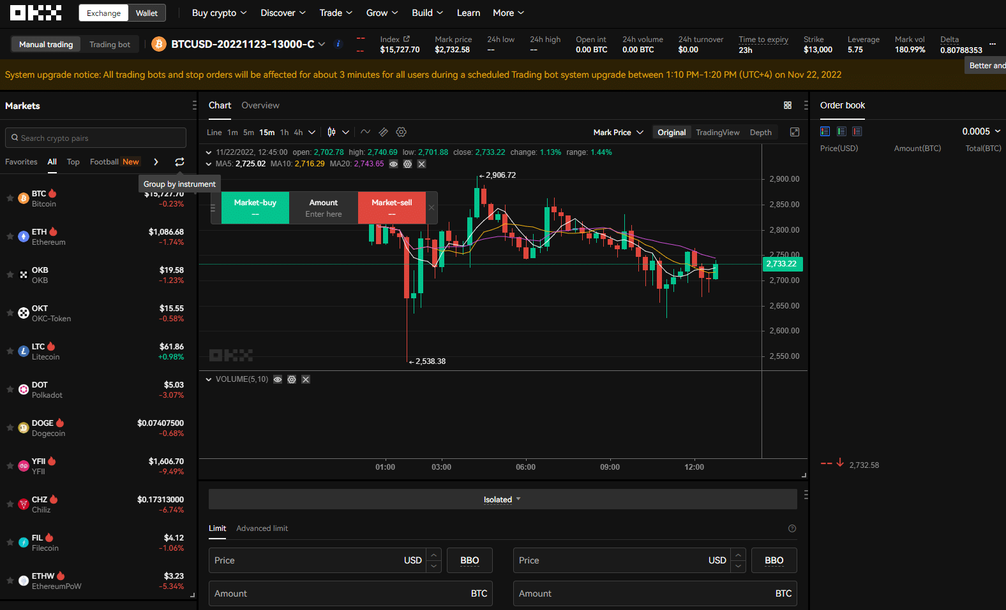Open the Markets panel menu handle
Viewport: 1006px width, 610px height.
click(194, 105)
